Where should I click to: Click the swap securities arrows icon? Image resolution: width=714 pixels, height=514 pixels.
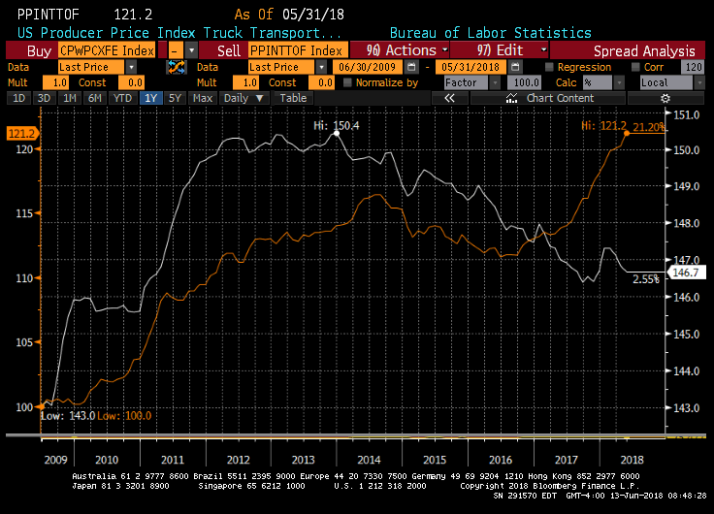(177, 67)
